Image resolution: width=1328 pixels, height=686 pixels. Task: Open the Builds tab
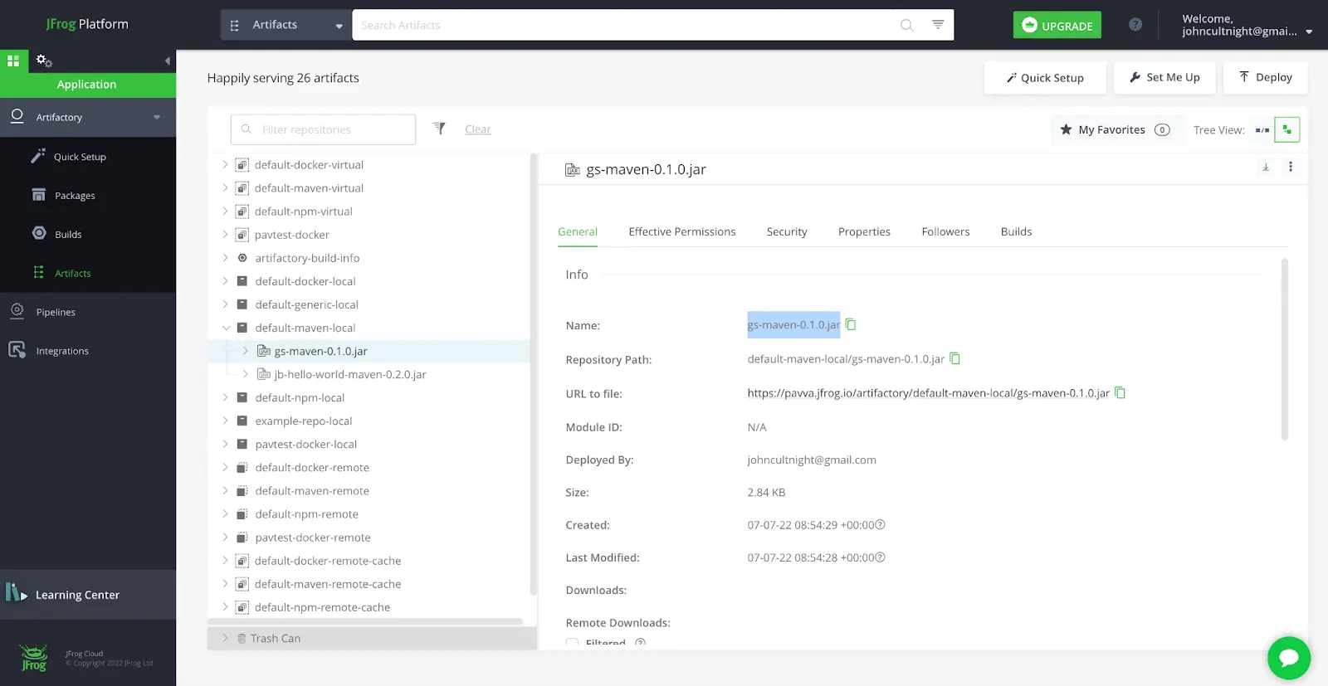pos(1016,231)
